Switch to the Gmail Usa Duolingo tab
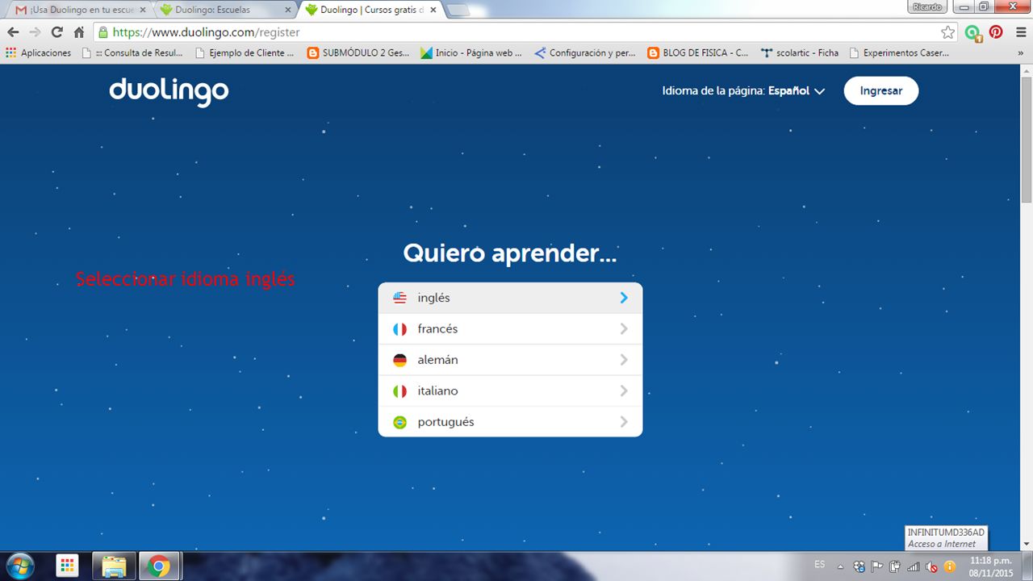 click(80, 10)
